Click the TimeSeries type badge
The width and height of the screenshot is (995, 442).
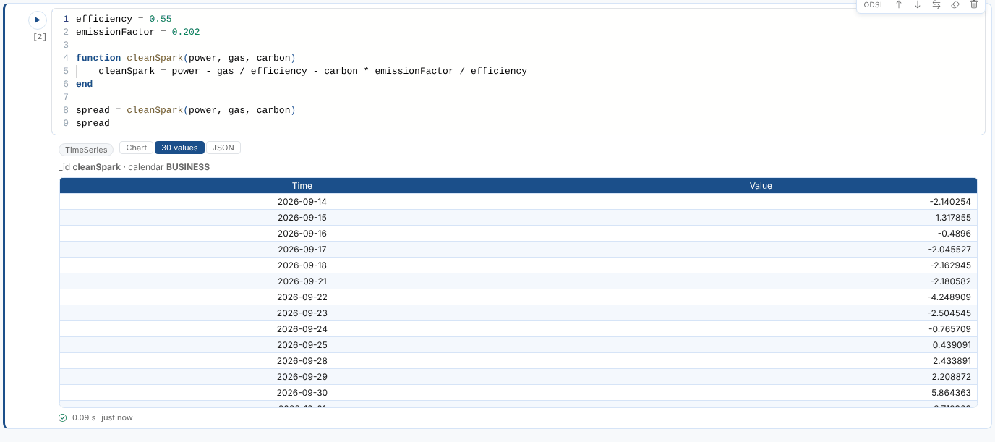(86, 150)
